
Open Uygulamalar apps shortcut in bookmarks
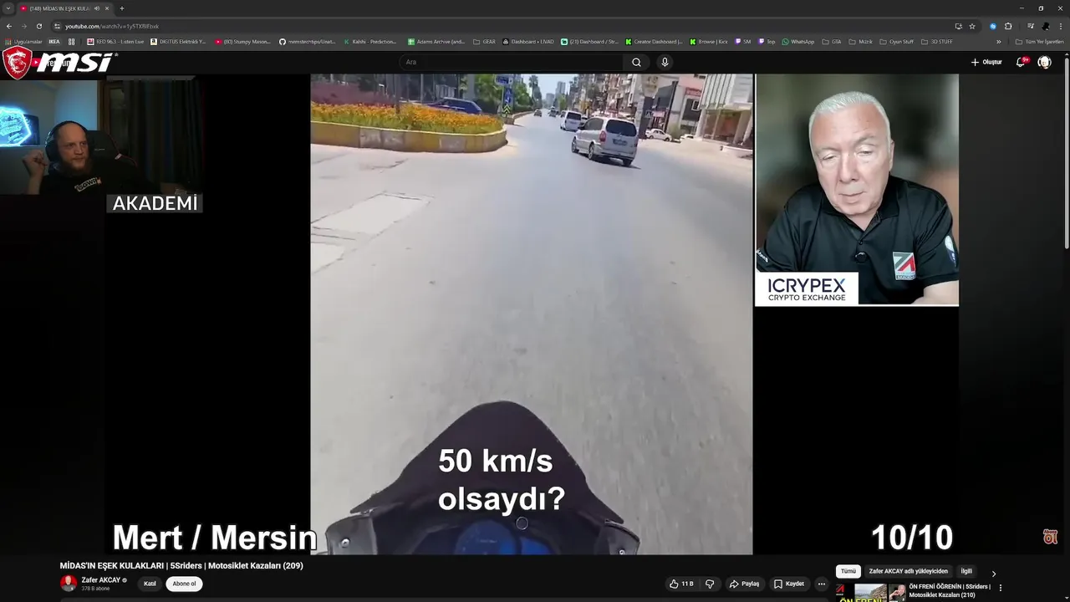(23, 41)
